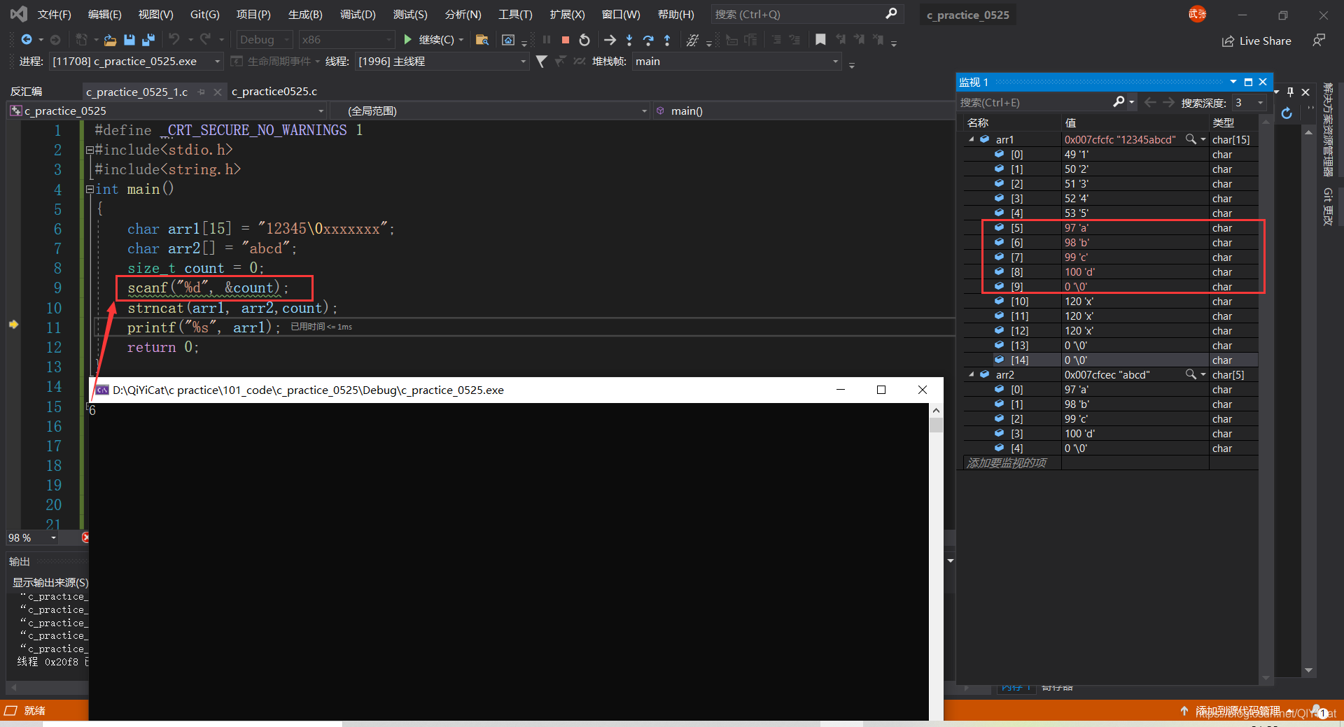The width and height of the screenshot is (1344, 727).
Task: Collapse the arr1 watch variable
Action: click(x=972, y=139)
